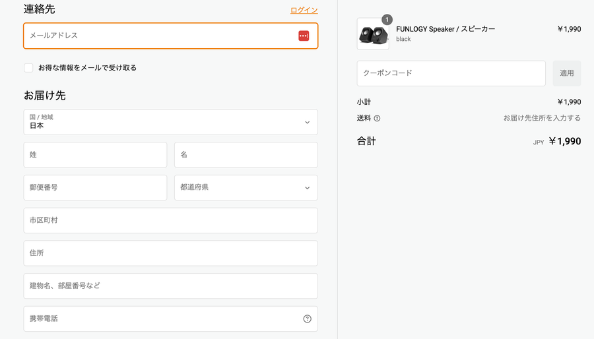Expand the 都道府県 prefecture dropdown
Screen dimensions: 594x339
(x=246, y=188)
